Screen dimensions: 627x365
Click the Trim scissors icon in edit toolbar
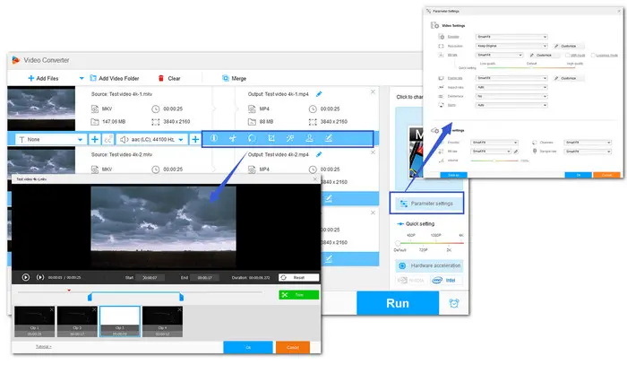coord(232,139)
